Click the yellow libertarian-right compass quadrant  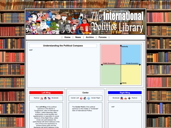pyautogui.click(x=131, y=75)
